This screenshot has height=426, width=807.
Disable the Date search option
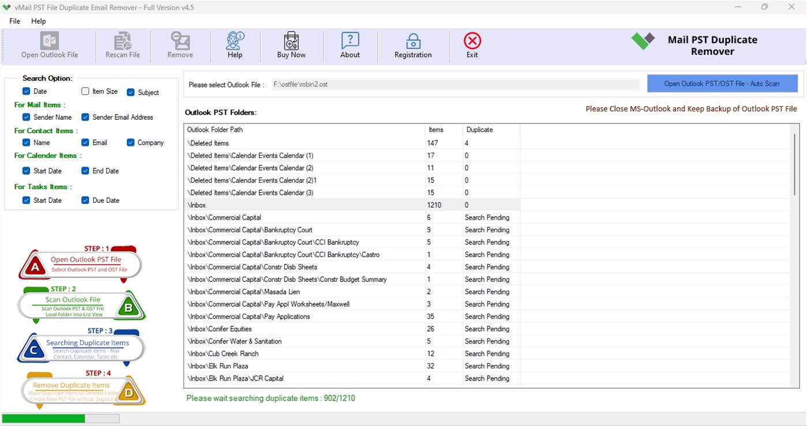point(26,91)
